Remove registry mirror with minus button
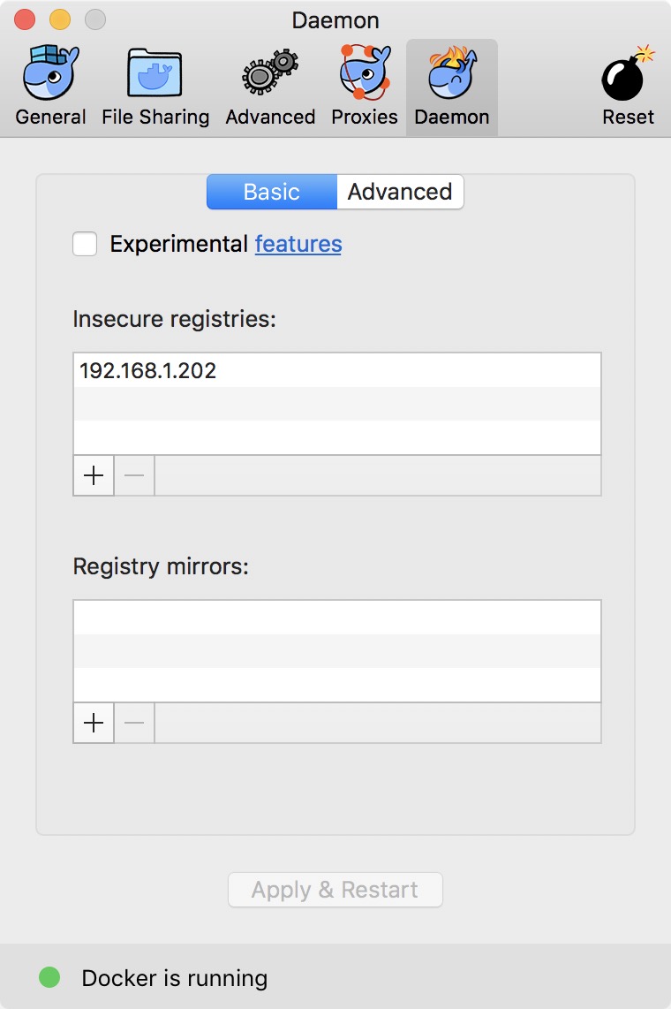The height and width of the screenshot is (1009, 671). coord(134,723)
